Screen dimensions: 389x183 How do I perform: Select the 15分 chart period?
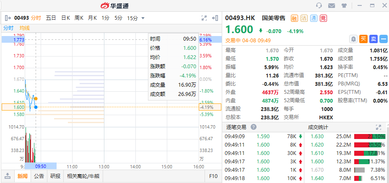(132, 18)
